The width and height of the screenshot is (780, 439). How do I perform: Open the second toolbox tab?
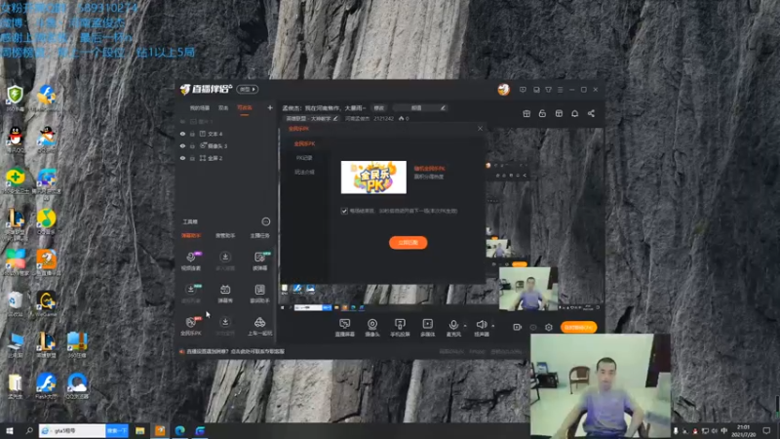(225, 235)
